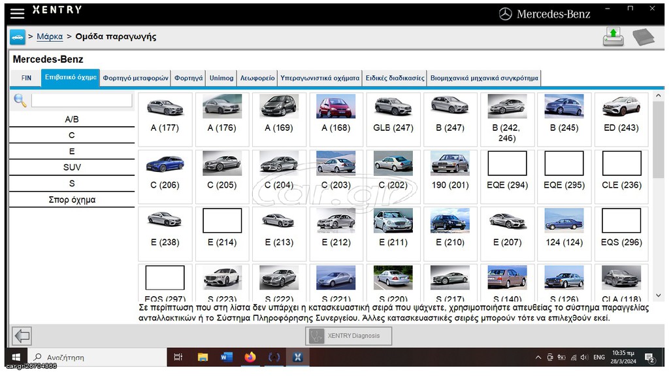Select the GLB (247) model

393,119
